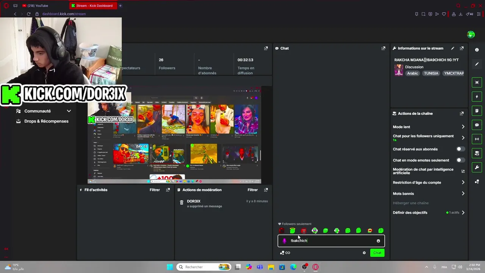Expand the Communauté sidebar section
This screenshot has height=273, width=485.
point(43,111)
